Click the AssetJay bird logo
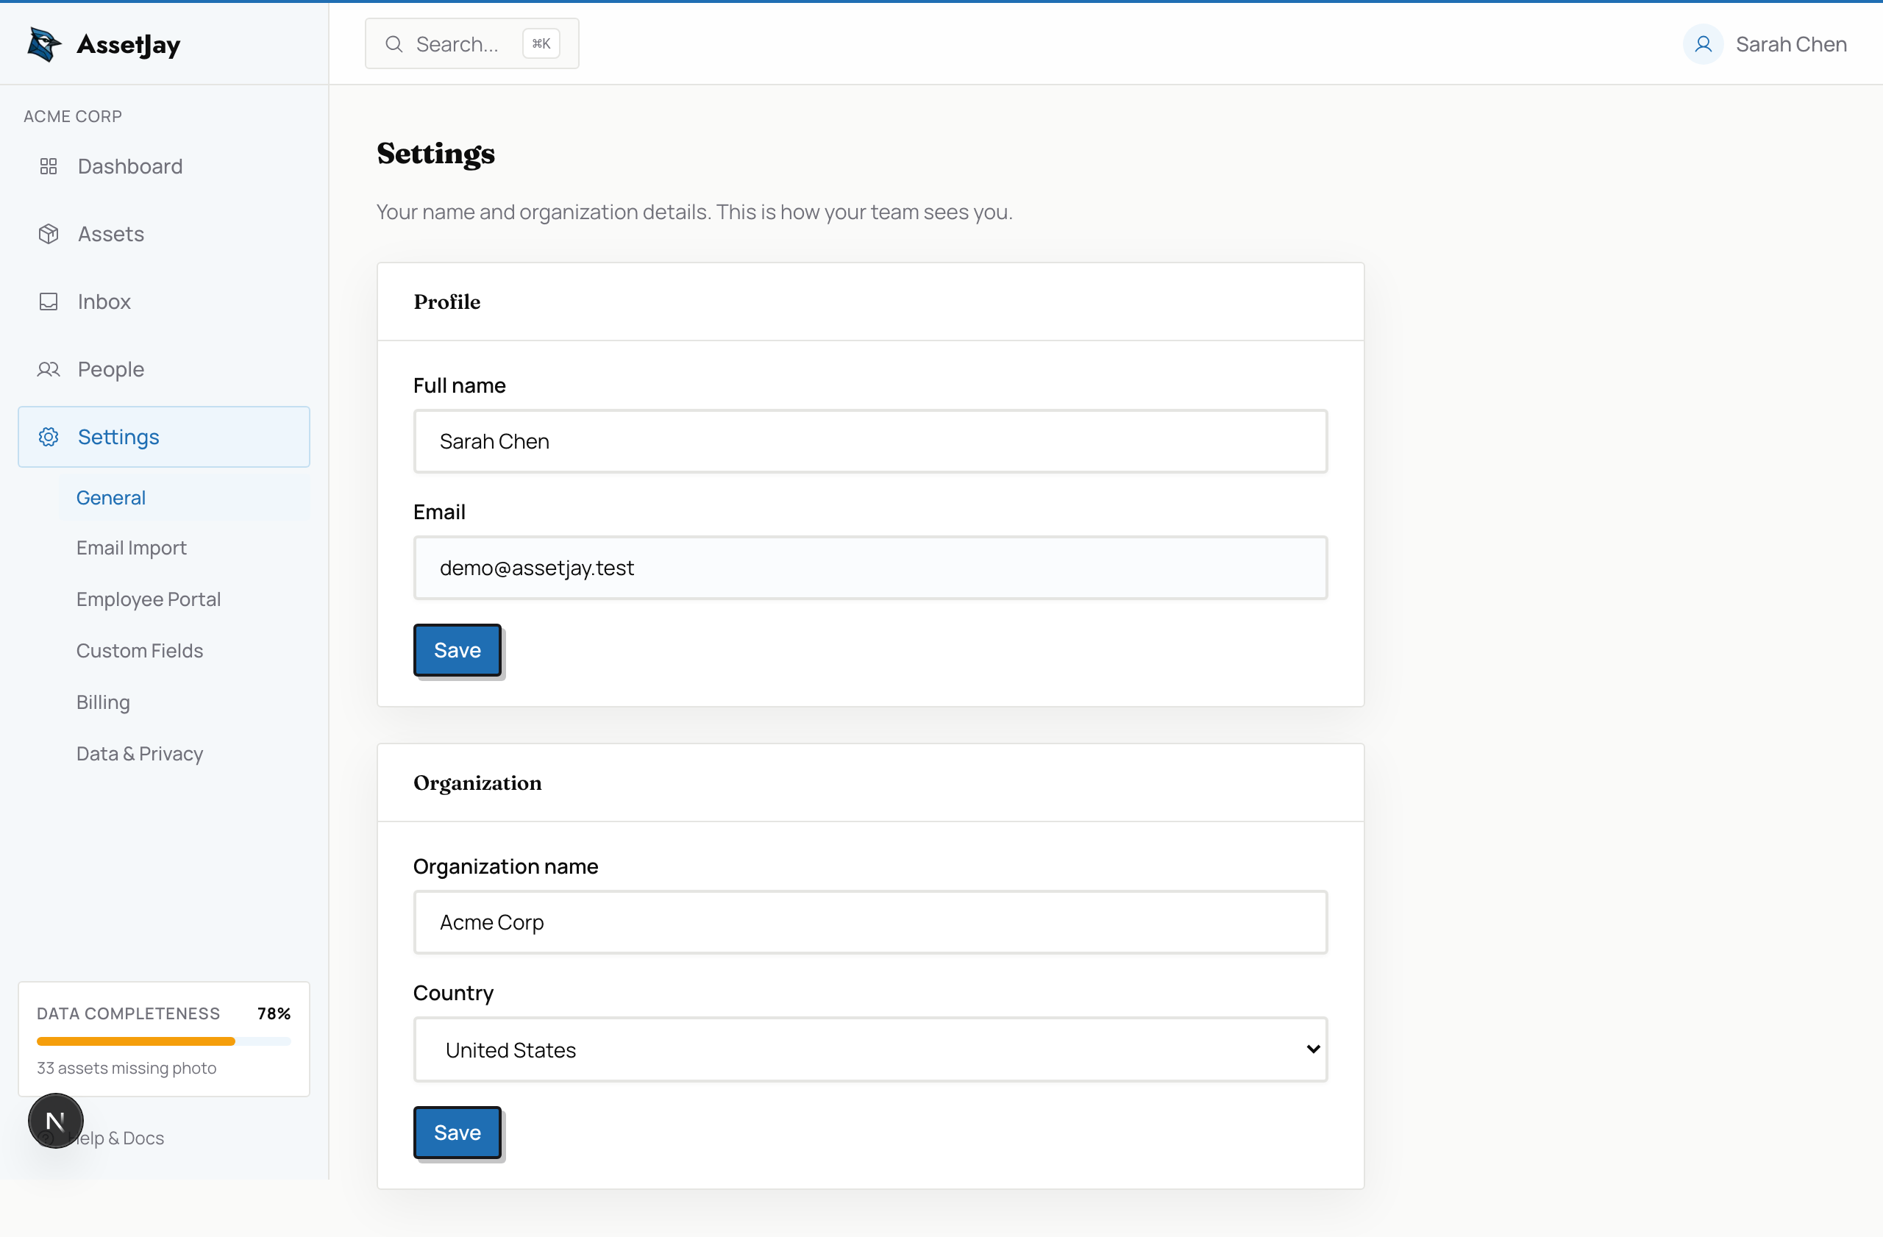Screen dimensions: 1883x1237 coord(44,43)
